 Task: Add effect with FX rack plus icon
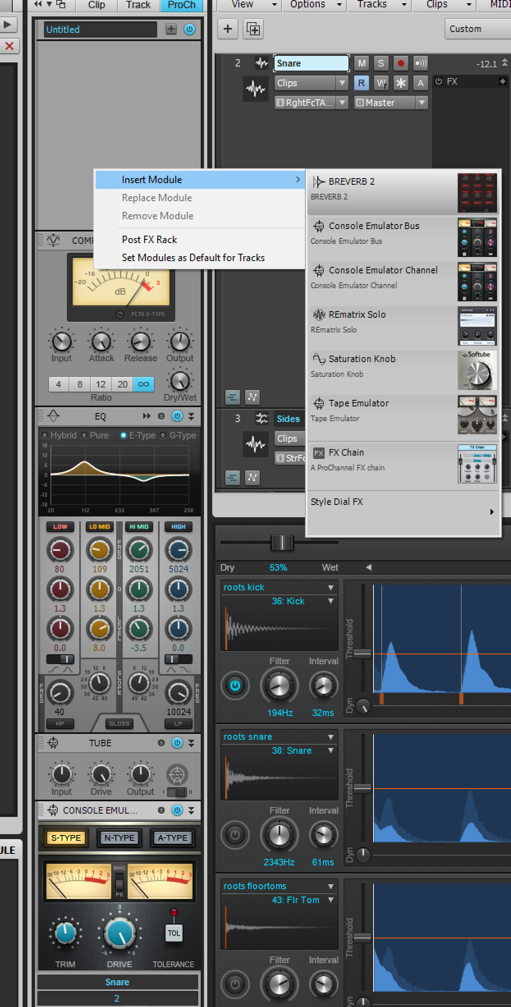pyautogui.click(x=502, y=81)
